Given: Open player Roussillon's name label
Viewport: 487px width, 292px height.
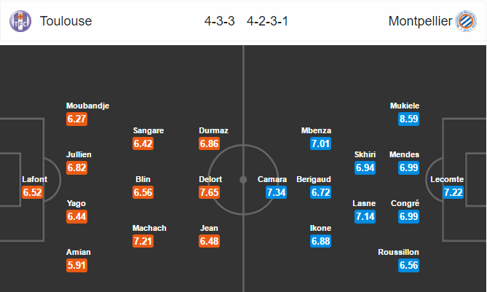Looking at the screenshot, I should [398, 252].
